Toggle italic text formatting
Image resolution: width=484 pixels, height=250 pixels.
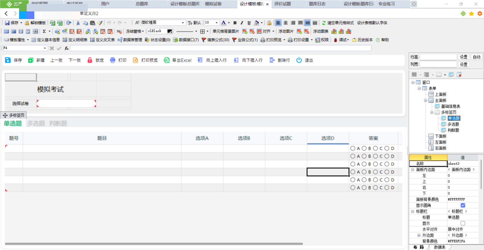(242, 23)
